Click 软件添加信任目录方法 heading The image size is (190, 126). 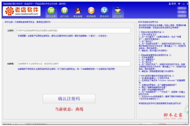(x=148, y=22)
